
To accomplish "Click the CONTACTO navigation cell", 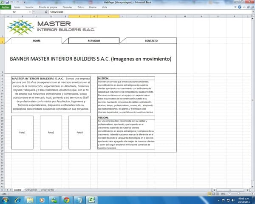I will coord(151,41).
